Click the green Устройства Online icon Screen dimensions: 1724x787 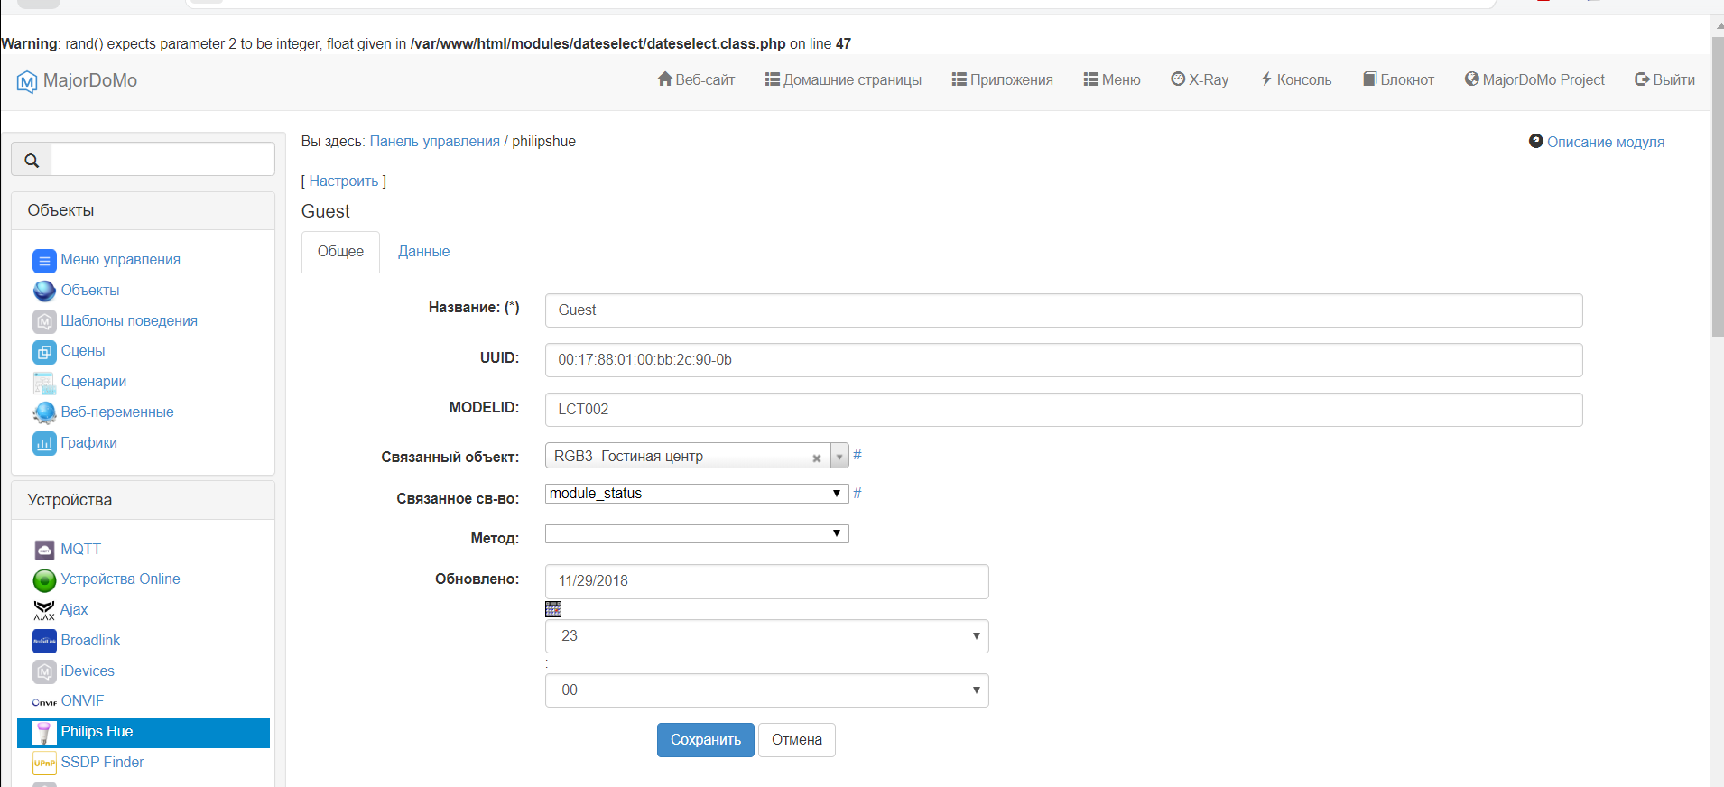[x=44, y=579]
